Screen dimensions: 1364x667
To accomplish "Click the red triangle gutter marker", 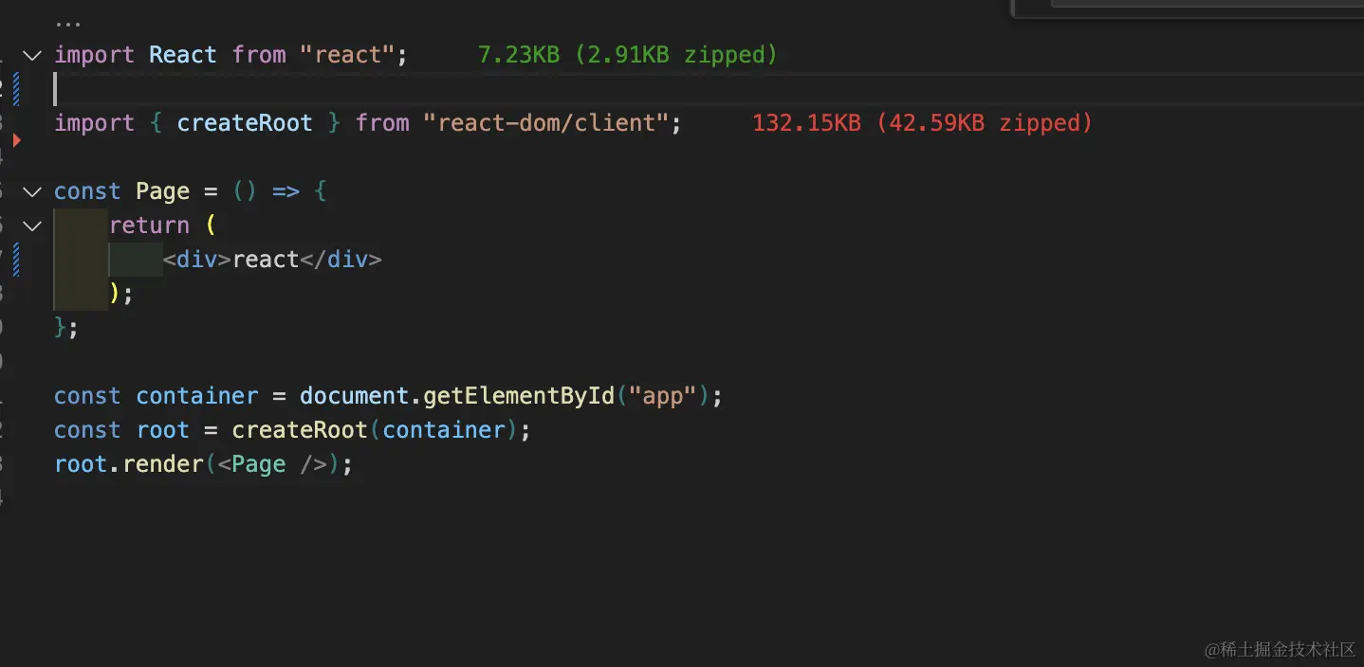I will point(17,140).
